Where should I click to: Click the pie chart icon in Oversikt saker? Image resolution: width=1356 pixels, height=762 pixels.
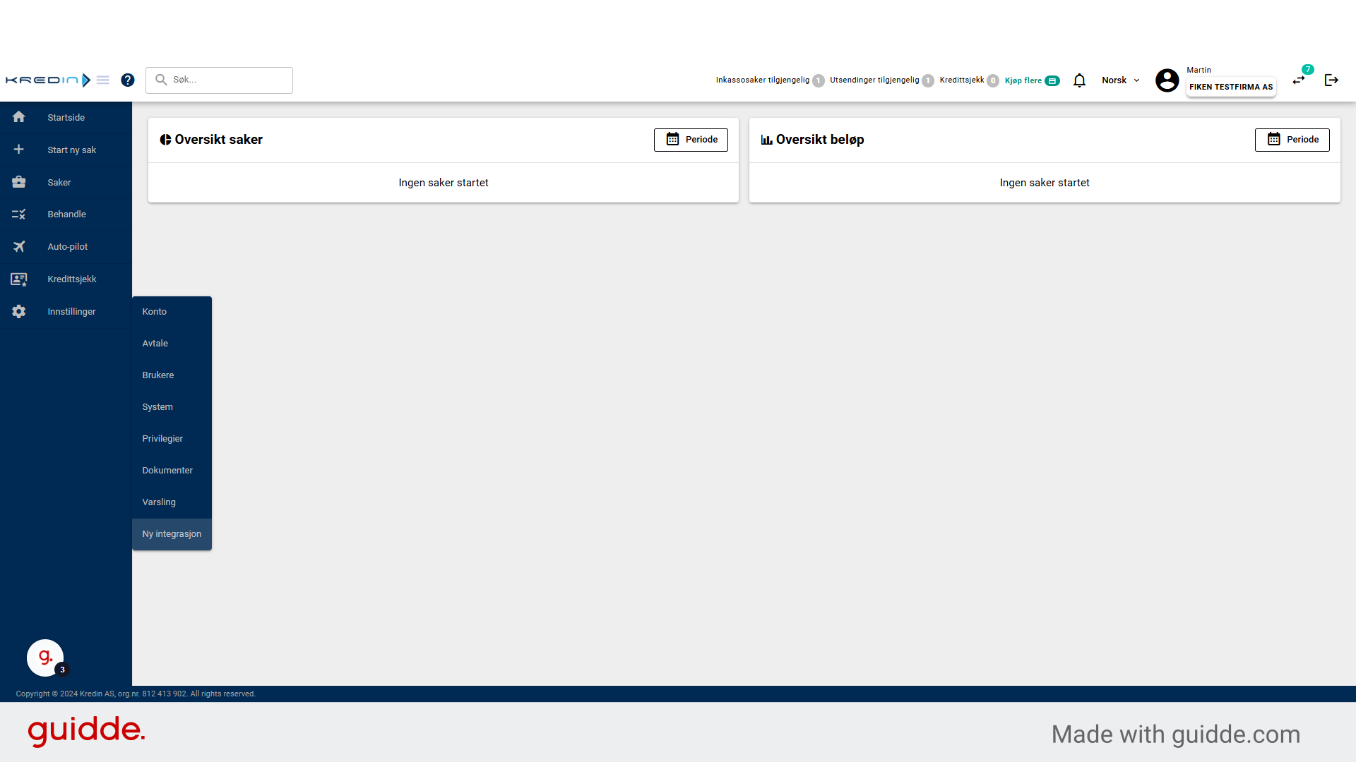click(165, 140)
